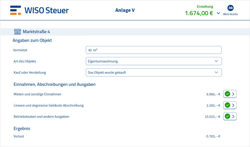Open the Art des Objekts dropdown
250x147 pixels.
[x=154, y=61]
